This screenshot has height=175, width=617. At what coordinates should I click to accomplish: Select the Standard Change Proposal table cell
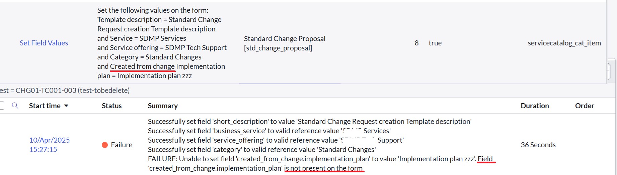[285, 43]
